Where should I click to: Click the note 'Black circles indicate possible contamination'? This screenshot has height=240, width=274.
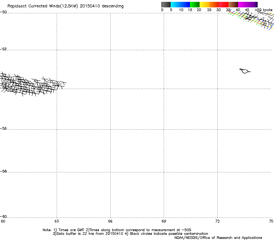tap(169, 234)
